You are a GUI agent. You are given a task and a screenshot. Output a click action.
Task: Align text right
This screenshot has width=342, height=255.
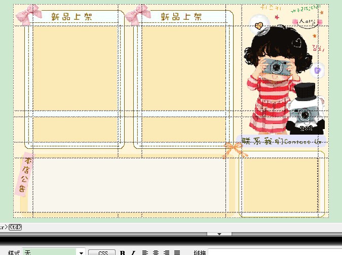[166, 253]
